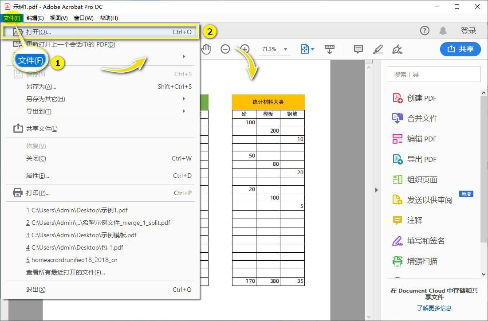Click the printer icon beside 打印(P)
Image resolution: width=488 pixels, height=321 pixels.
click(18, 193)
